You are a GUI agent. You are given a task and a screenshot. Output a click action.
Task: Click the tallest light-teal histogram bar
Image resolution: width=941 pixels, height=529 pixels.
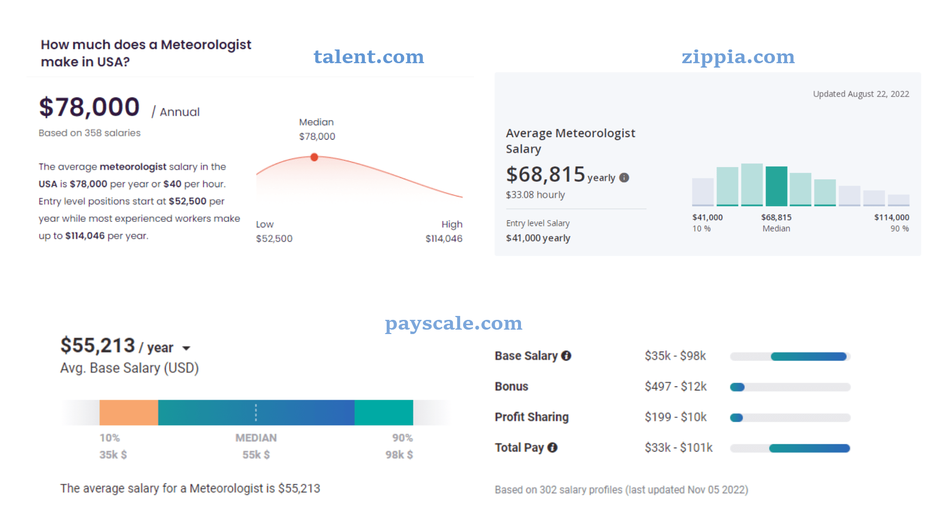[752, 185]
